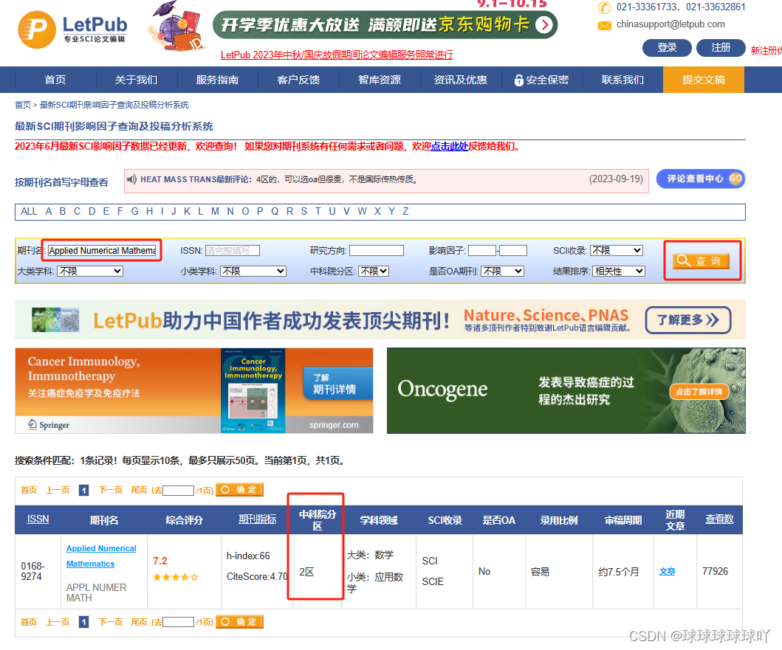
Task: Click the 期刊名 input field
Action: (102, 250)
